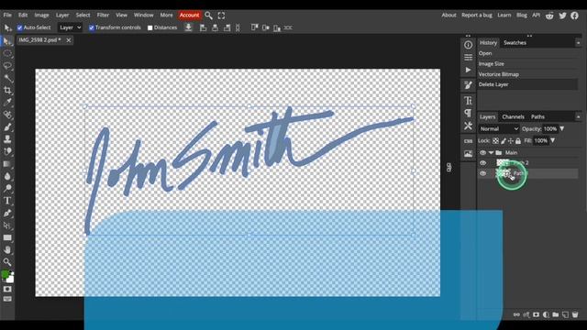Image resolution: width=587 pixels, height=330 pixels.
Task: Hide the Main folder with eye icon
Action: coord(483,153)
